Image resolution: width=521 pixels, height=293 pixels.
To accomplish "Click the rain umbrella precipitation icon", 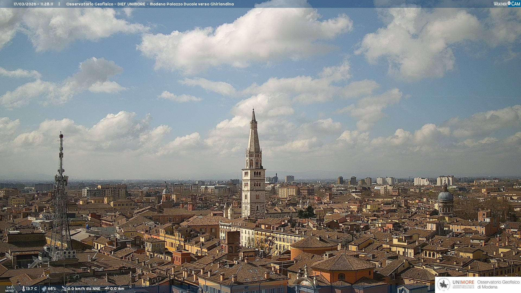I will tap(107, 289).
